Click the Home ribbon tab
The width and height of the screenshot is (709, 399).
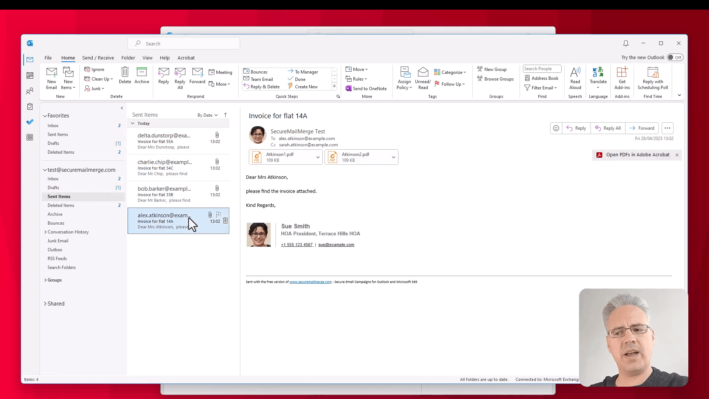(x=68, y=58)
